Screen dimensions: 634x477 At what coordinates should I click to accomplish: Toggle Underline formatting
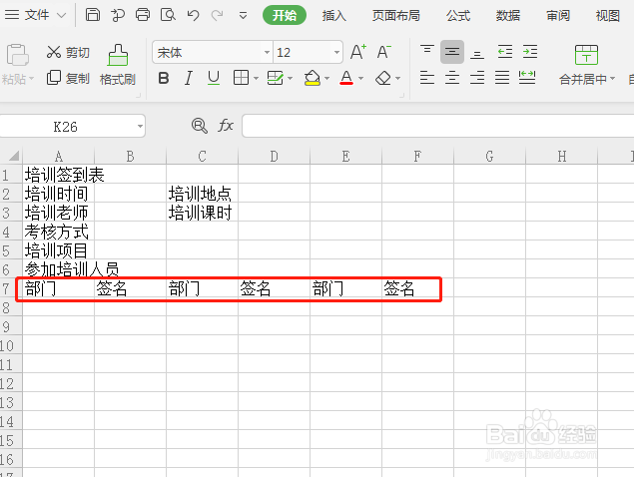(214, 78)
